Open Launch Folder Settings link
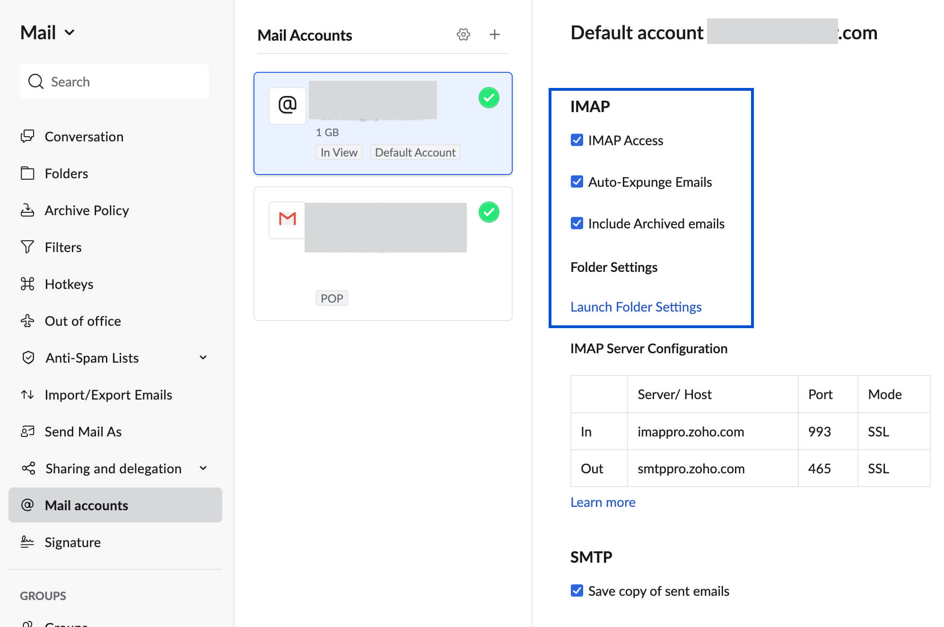 (636, 306)
